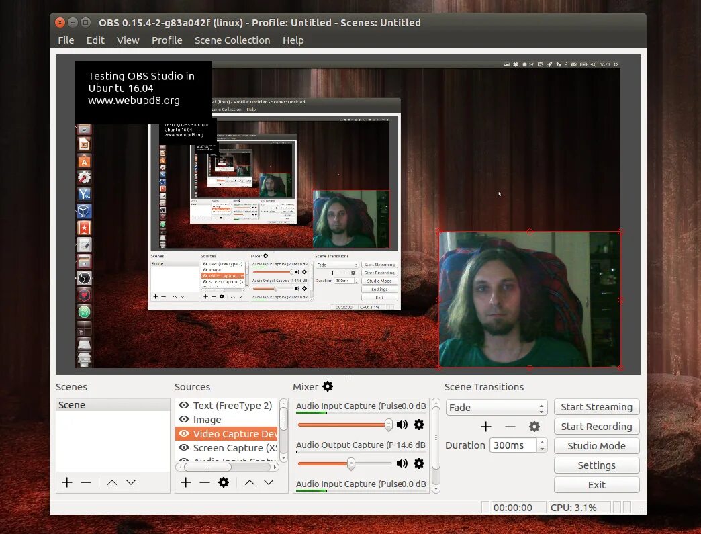Click the 00:00:00 timer in status bar
The width and height of the screenshot is (701, 534).
click(513, 508)
